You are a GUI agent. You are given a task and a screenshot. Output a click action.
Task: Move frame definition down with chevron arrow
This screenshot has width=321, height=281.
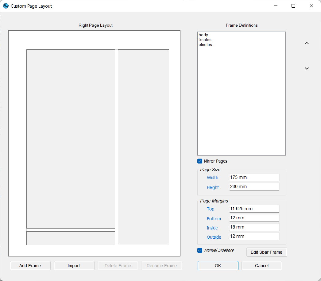point(307,68)
